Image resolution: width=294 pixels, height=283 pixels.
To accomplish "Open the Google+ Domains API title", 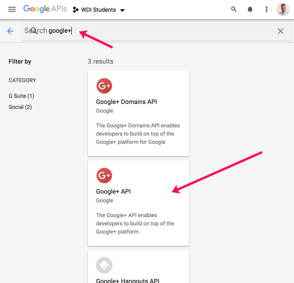I will (x=127, y=102).
